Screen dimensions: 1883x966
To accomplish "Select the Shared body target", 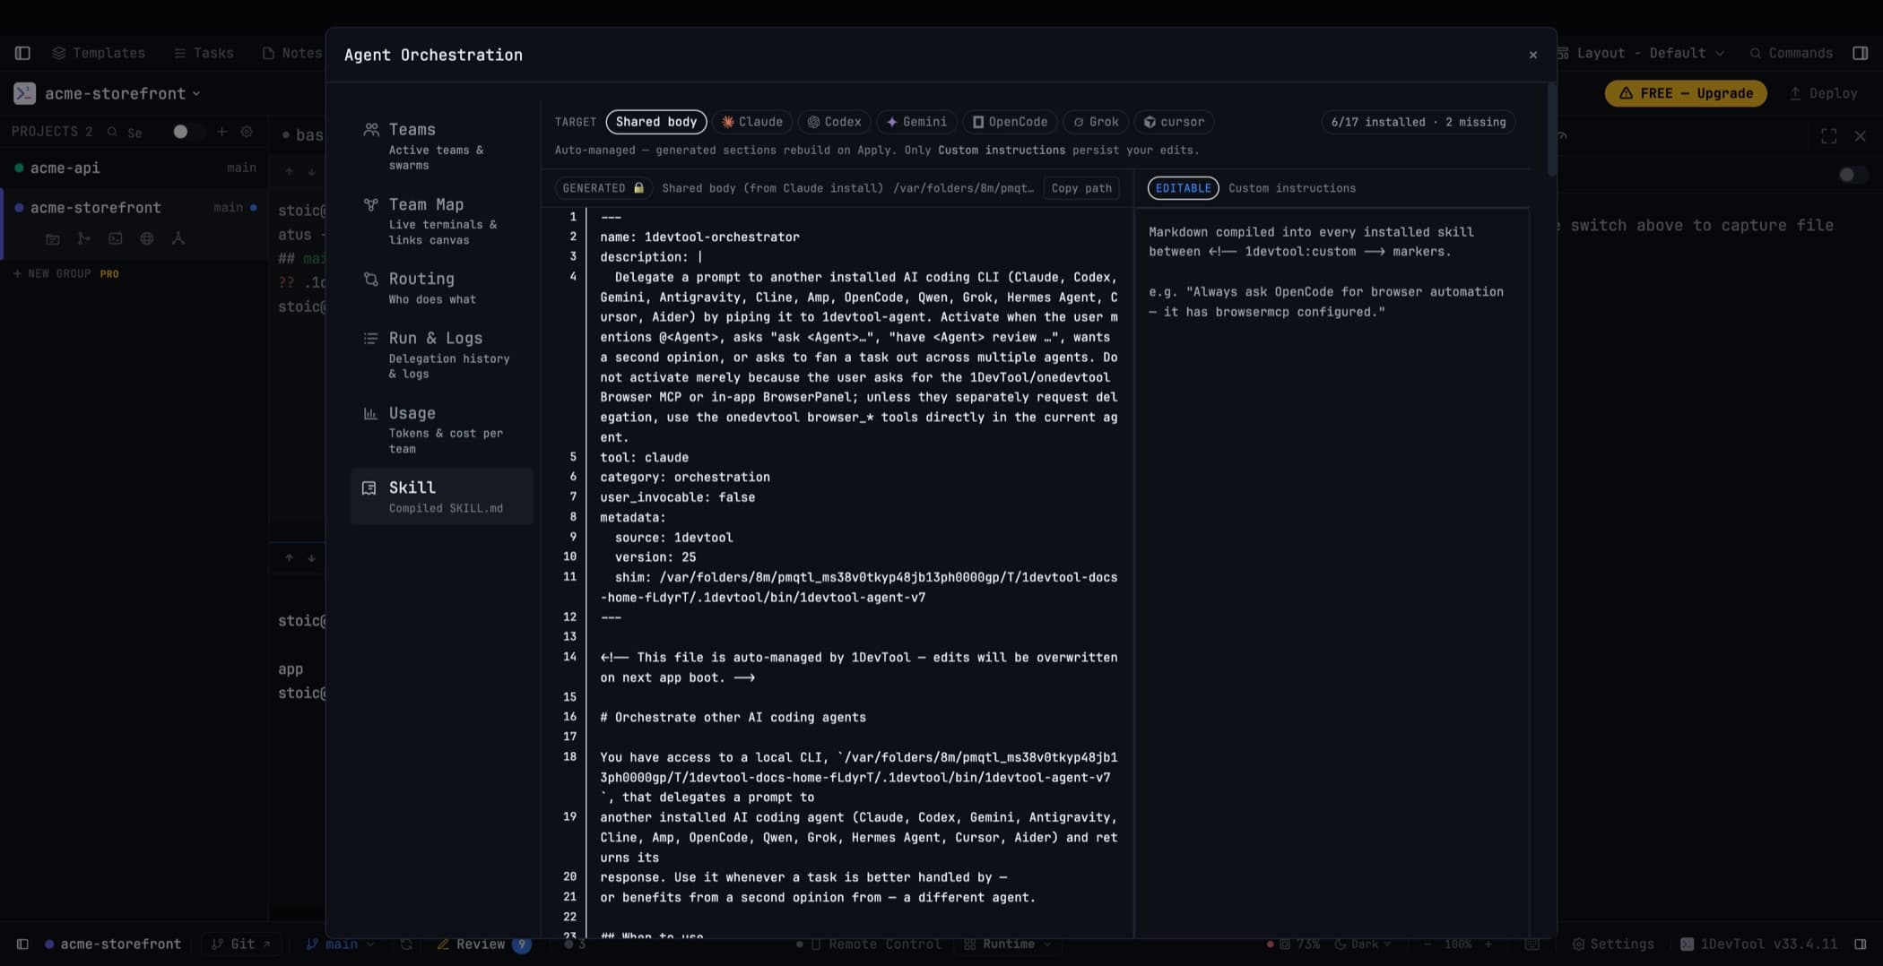I will point(656,122).
